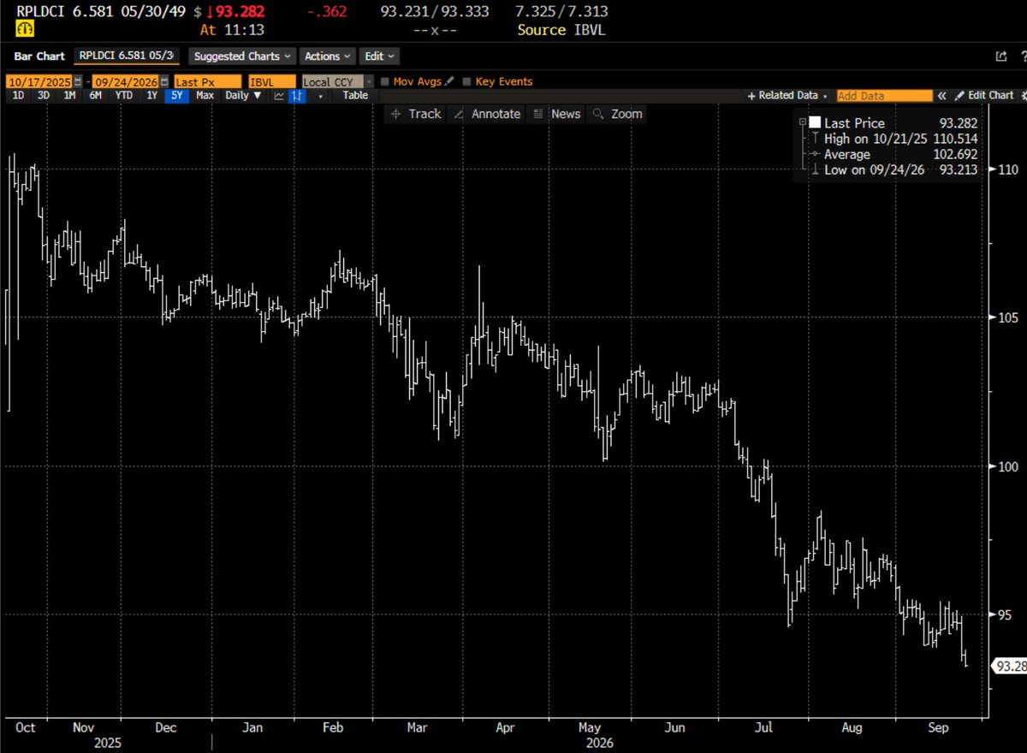The image size is (1027, 753).
Task: Click the Edit Chart pencil button
Action: coord(984,96)
